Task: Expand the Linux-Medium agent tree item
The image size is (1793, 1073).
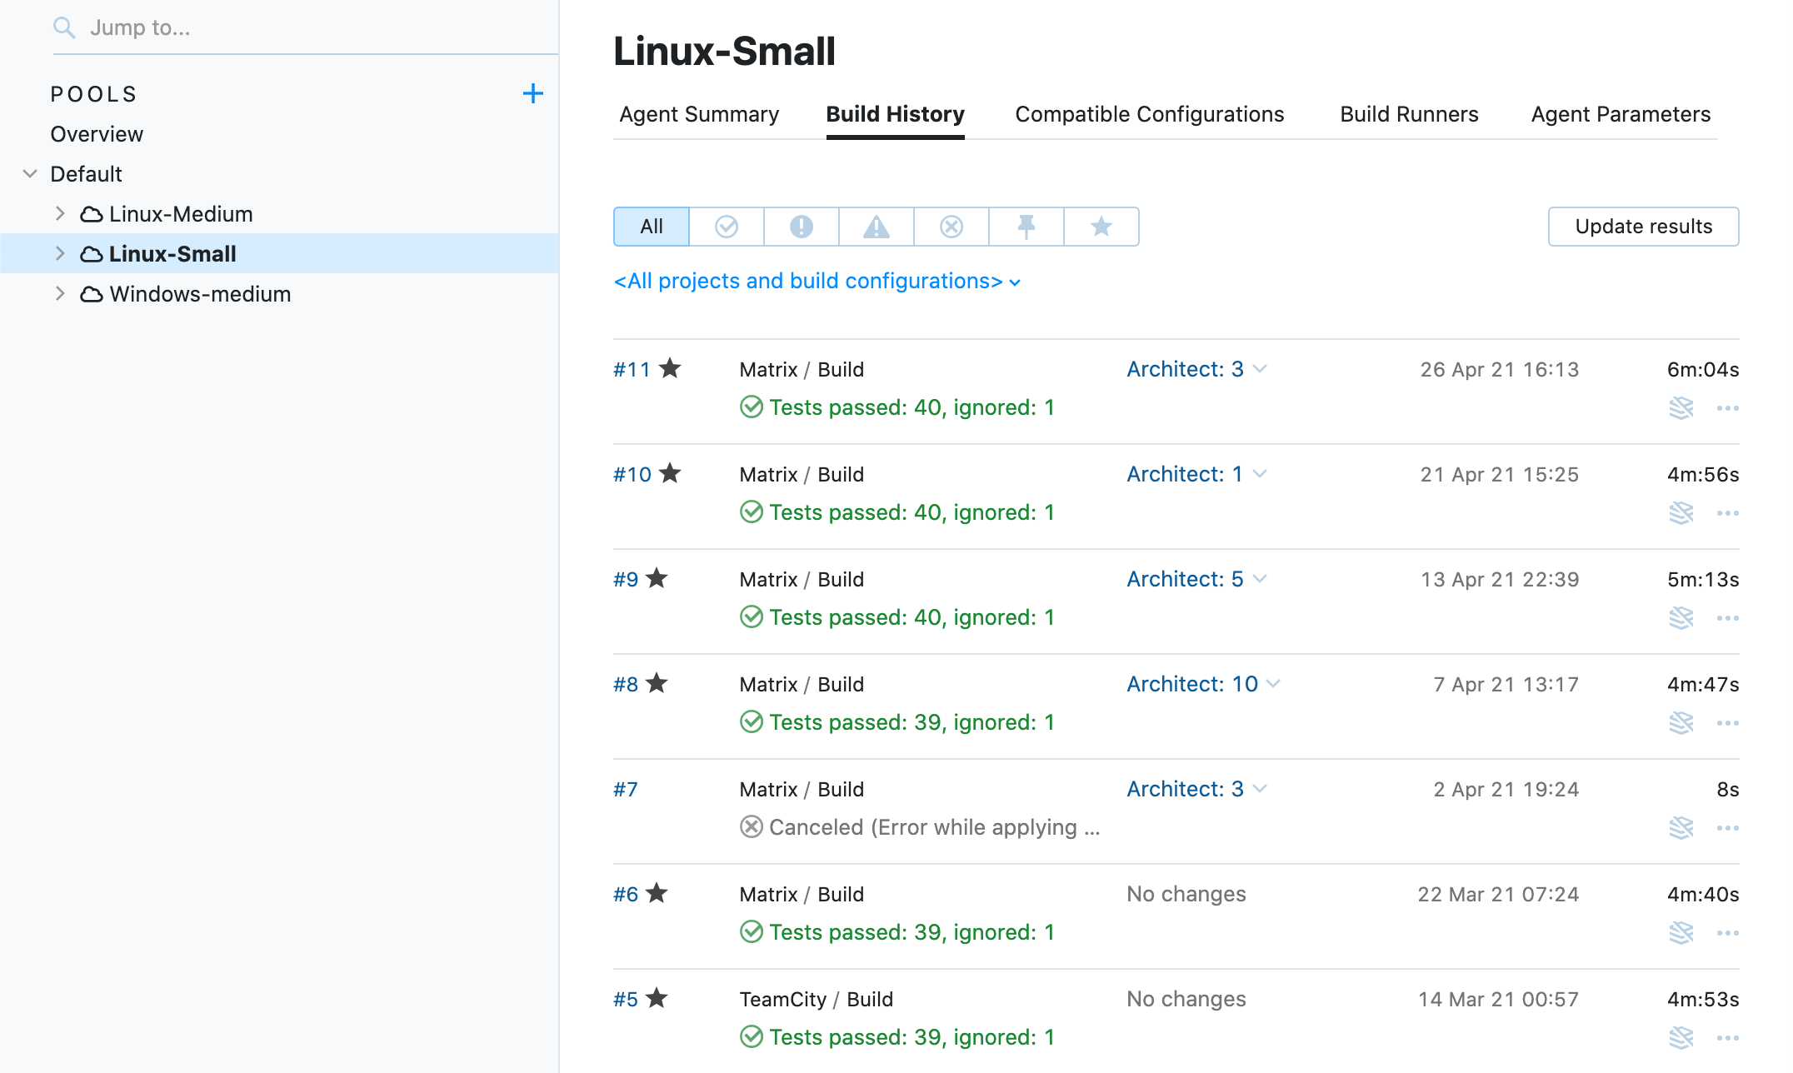Action: click(x=60, y=213)
